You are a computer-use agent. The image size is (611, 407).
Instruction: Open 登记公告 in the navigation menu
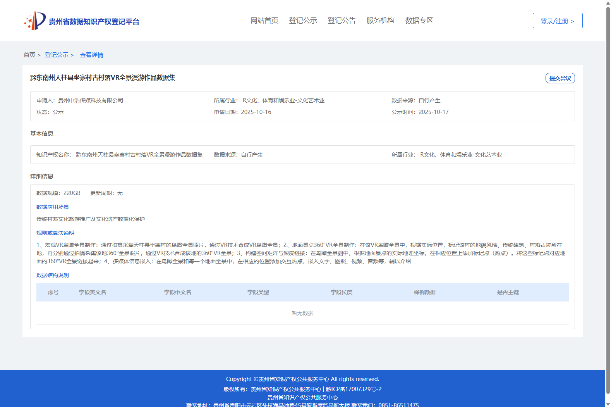pyautogui.click(x=342, y=21)
